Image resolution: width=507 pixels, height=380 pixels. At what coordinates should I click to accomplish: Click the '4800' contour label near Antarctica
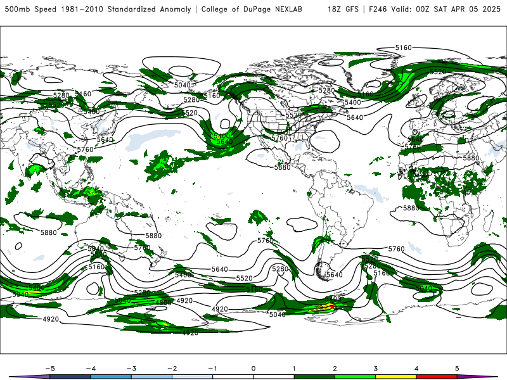[x=164, y=303]
